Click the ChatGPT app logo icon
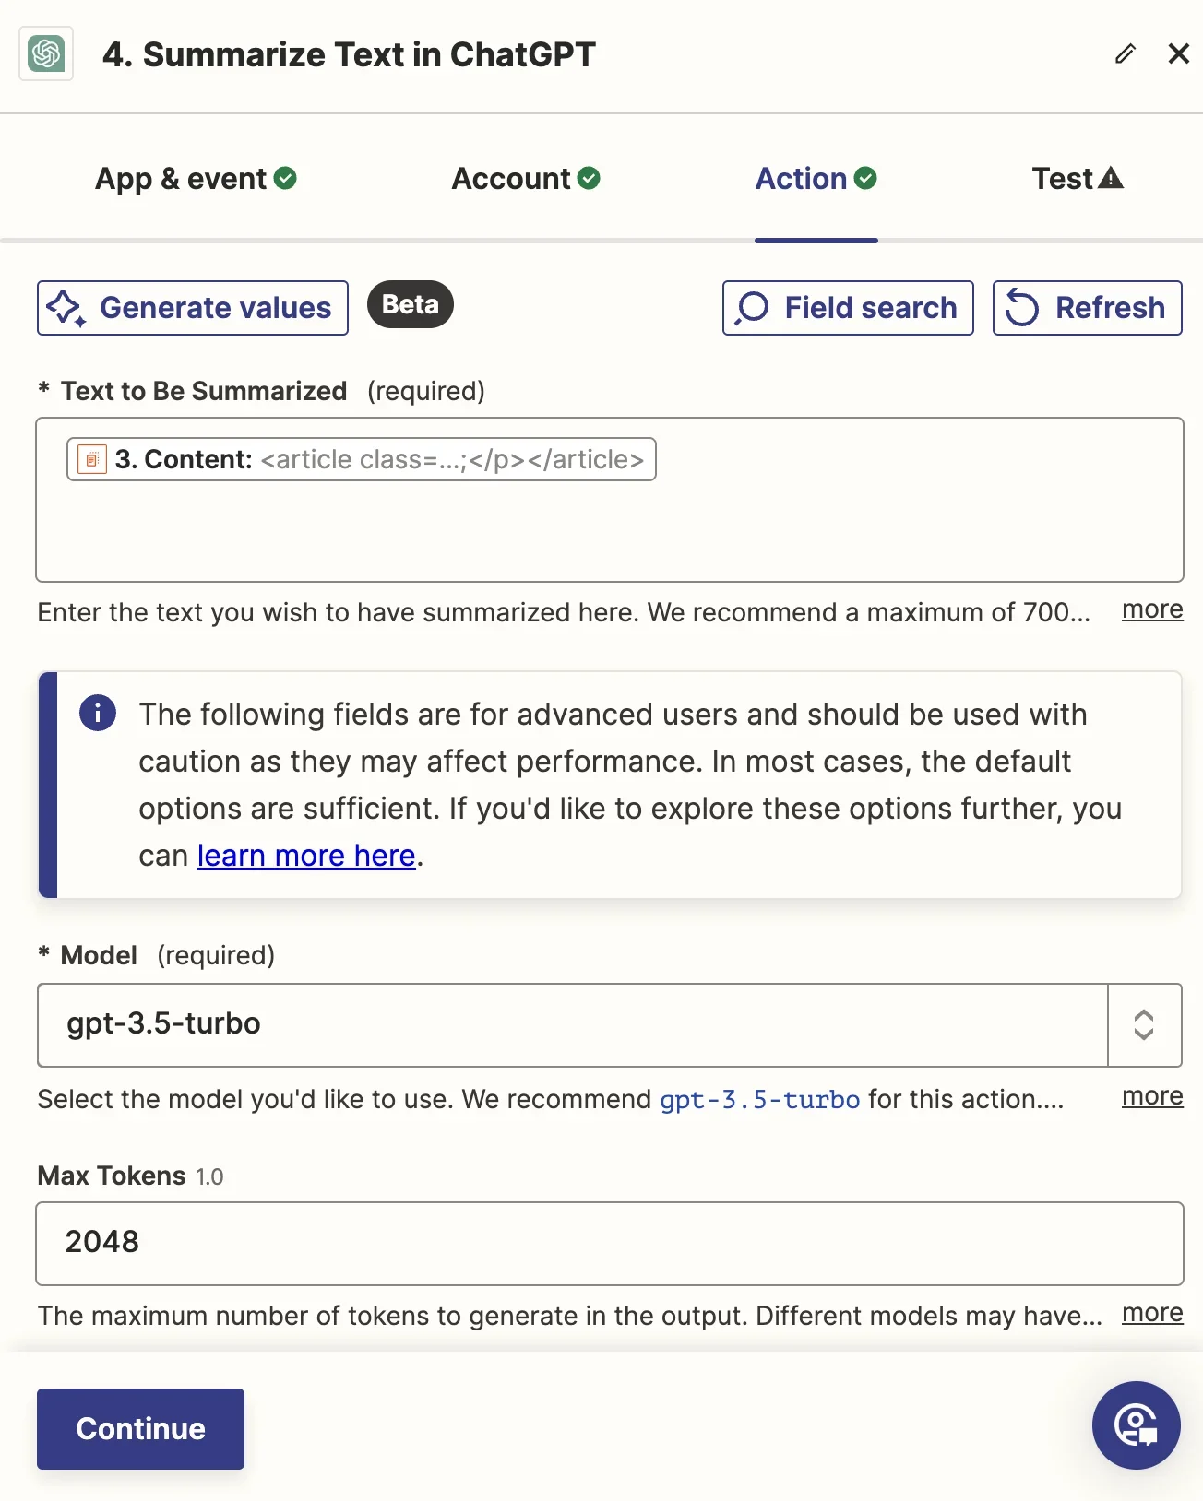This screenshot has width=1203, height=1501. pyautogui.click(x=46, y=53)
